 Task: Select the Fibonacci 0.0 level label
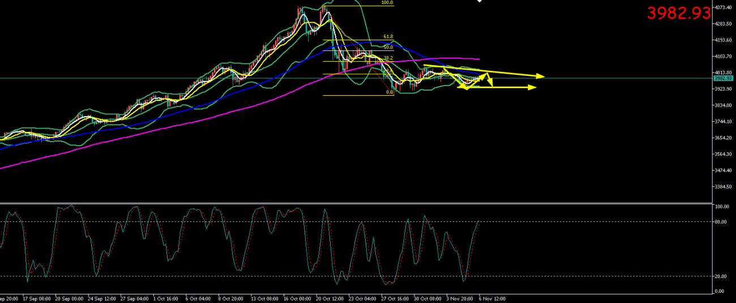pos(390,92)
